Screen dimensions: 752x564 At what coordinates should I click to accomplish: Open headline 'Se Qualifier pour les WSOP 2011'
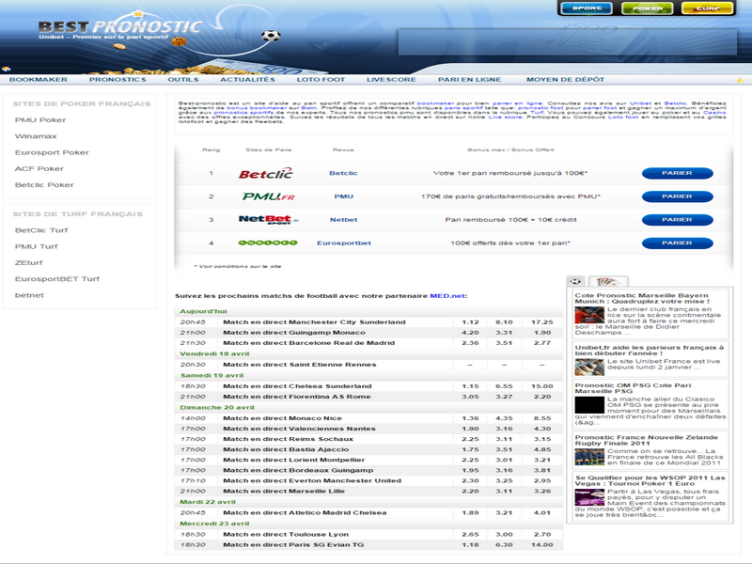pos(650,480)
